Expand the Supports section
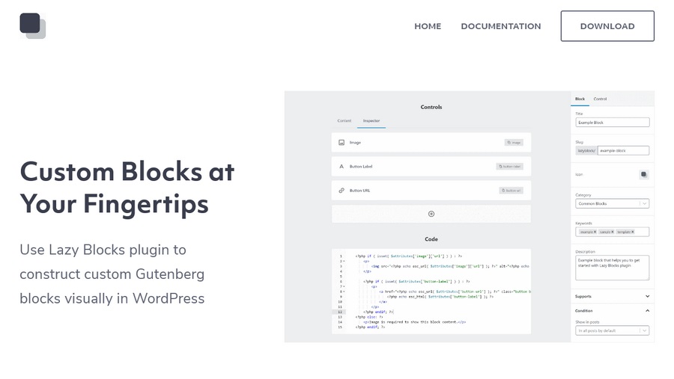 (613, 296)
